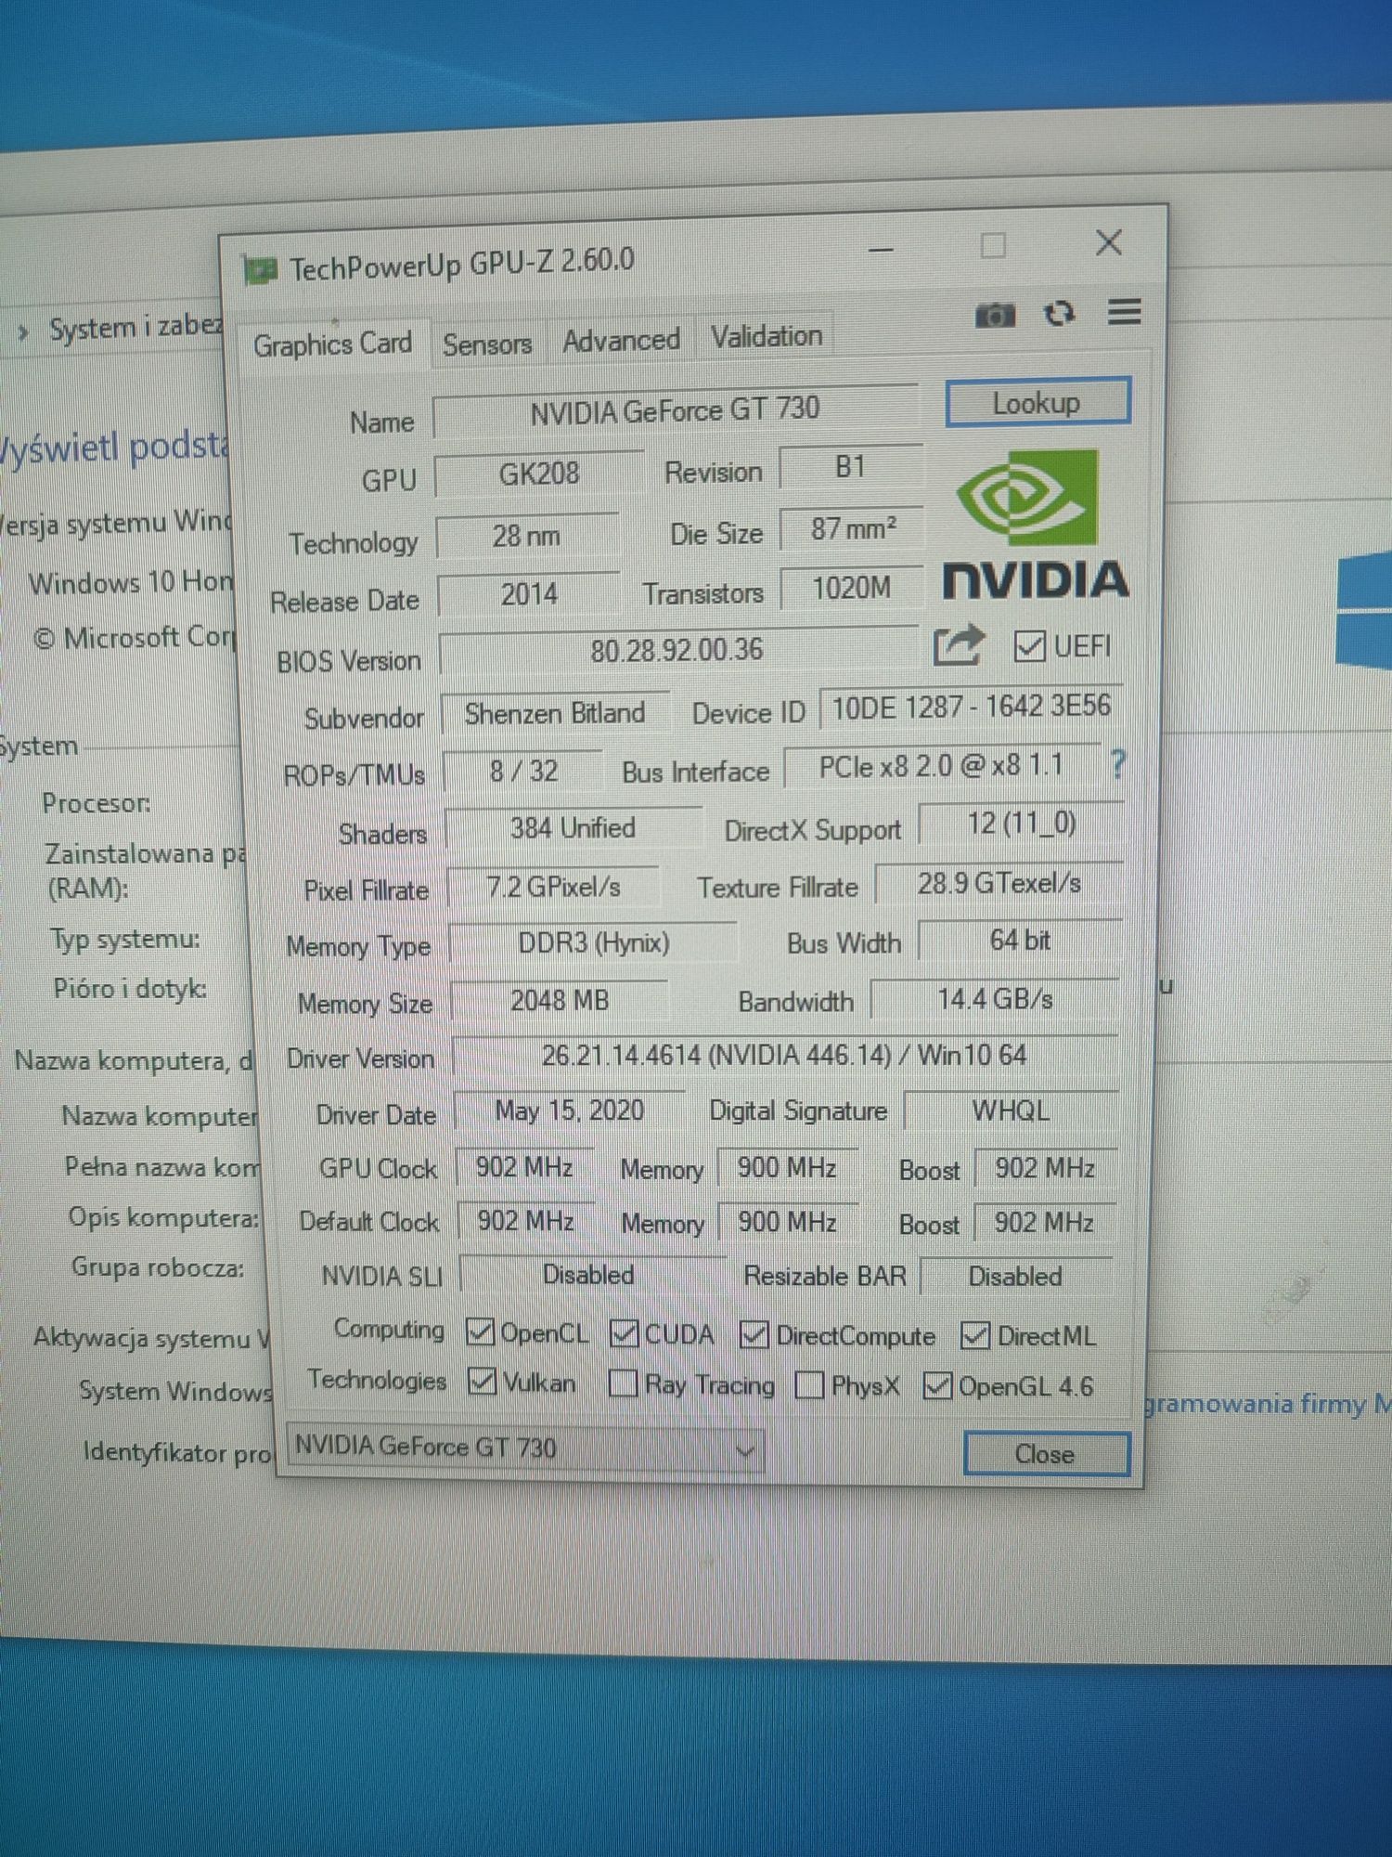
Task: Click the Device ID field 10DE 1287
Action: [x=971, y=708]
